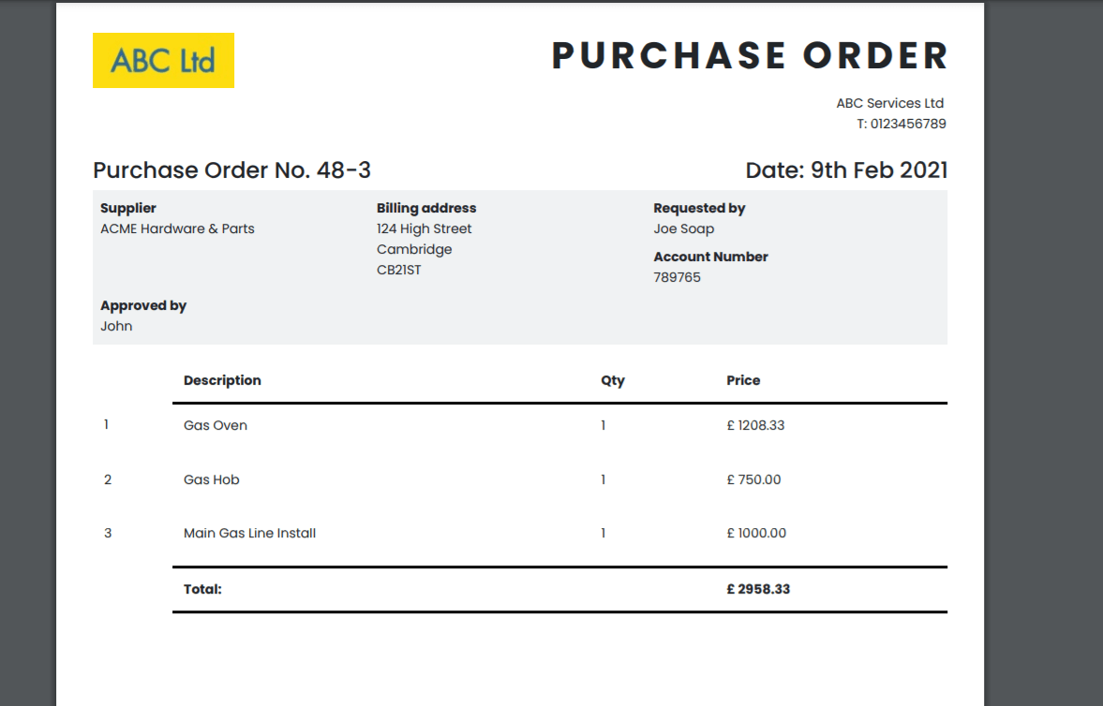Click the Date: 9th Feb 2021 text
This screenshot has width=1103, height=706.
[x=846, y=170]
